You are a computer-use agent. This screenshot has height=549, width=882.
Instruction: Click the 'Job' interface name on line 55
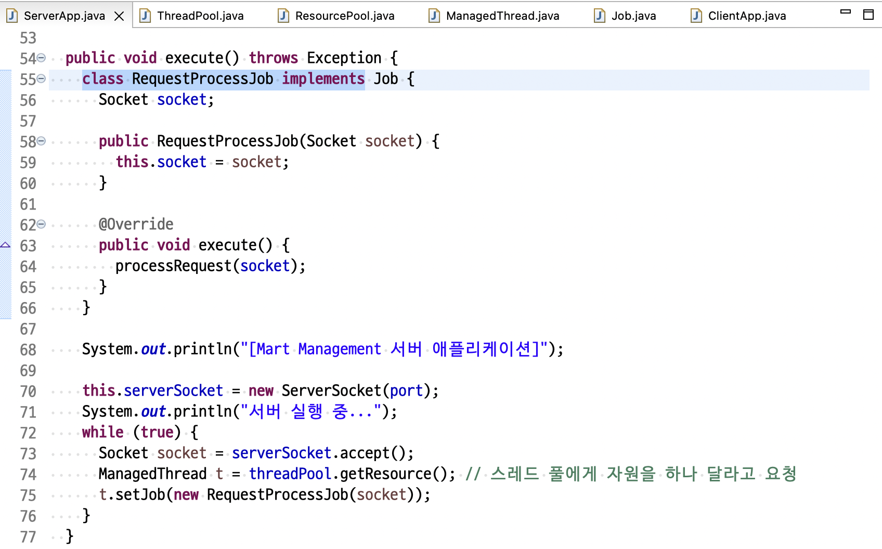tap(386, 79)
